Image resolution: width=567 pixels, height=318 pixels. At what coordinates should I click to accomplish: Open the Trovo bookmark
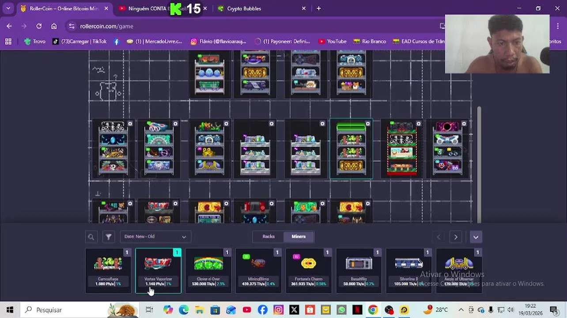[x=35, y=41]
